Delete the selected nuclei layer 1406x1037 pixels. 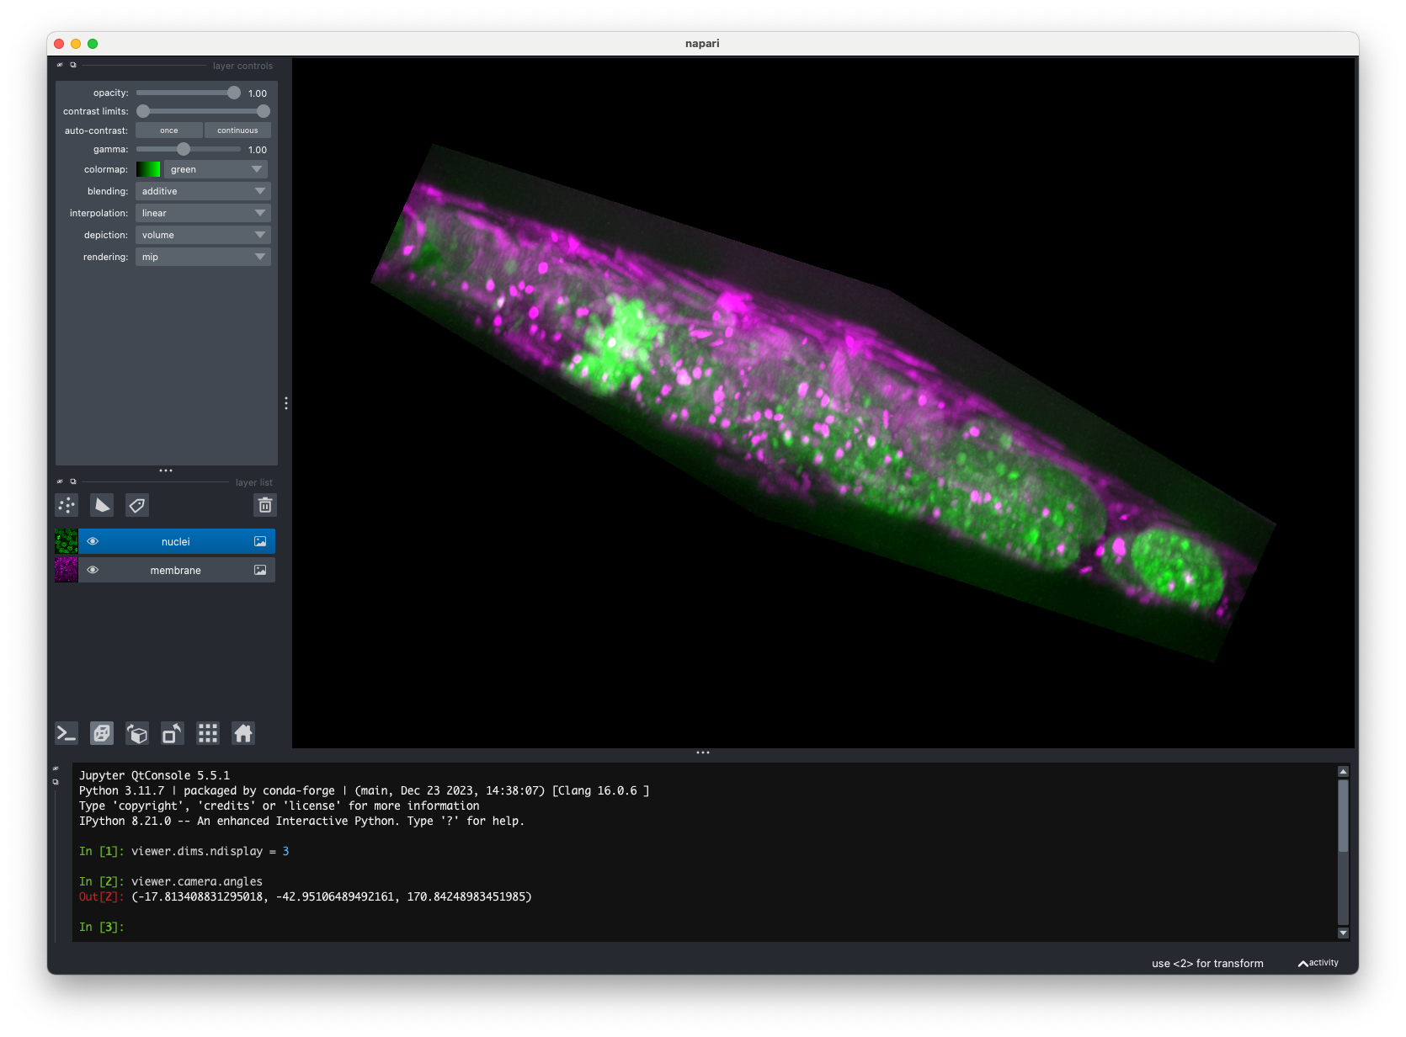tap(265, 505)
